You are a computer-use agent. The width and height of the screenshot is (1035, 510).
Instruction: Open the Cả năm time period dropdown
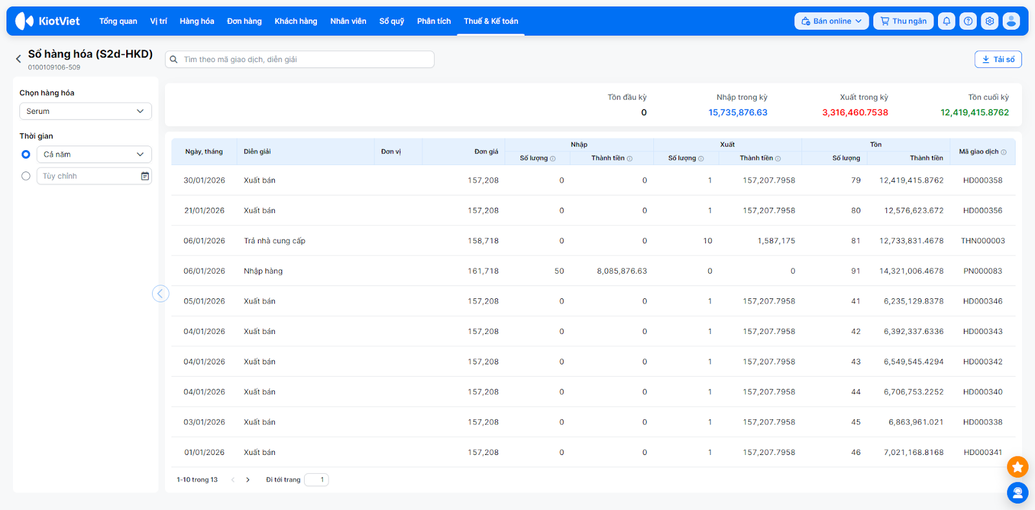coord(94,155)
